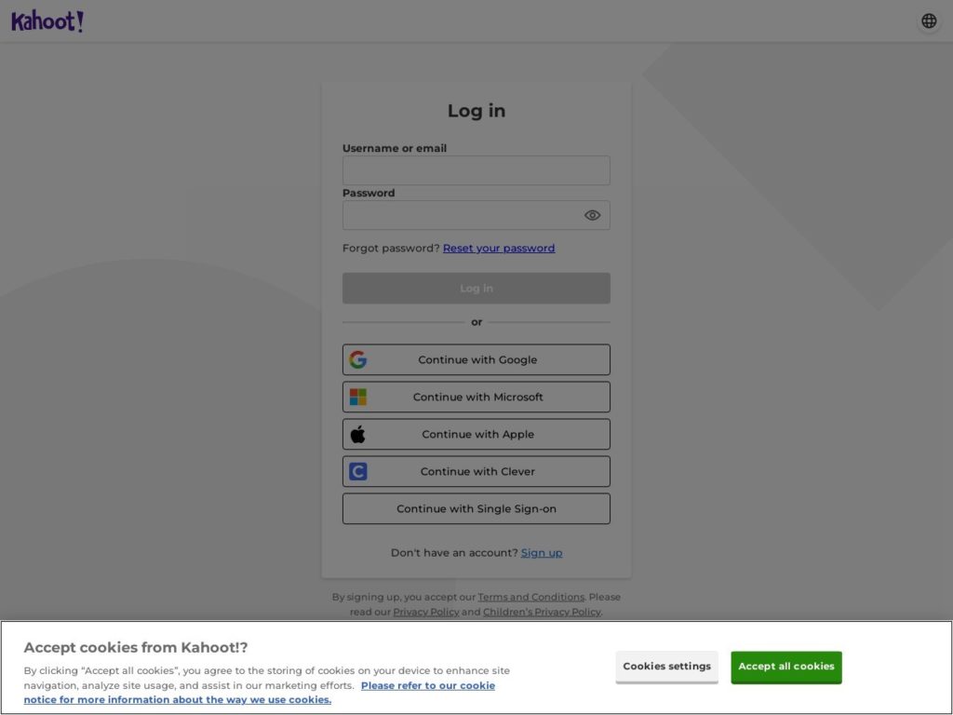Click the Clever logo icon
Screen dimensions: 953x715
pyautogui.click(x=358, y=471)
